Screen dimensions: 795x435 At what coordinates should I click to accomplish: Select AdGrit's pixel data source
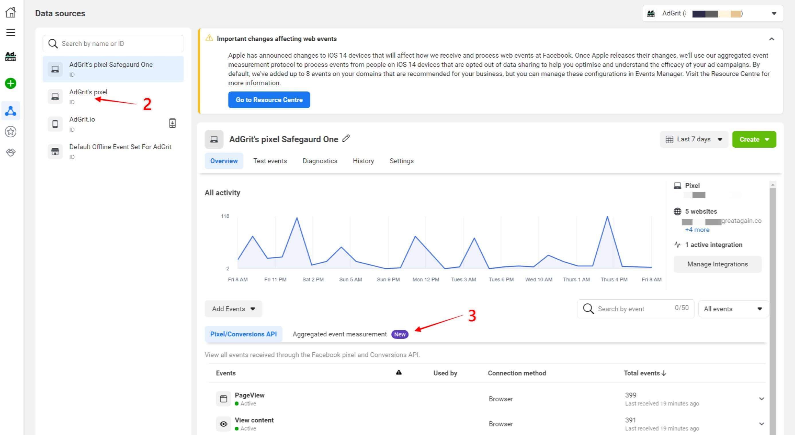point(113,97)
